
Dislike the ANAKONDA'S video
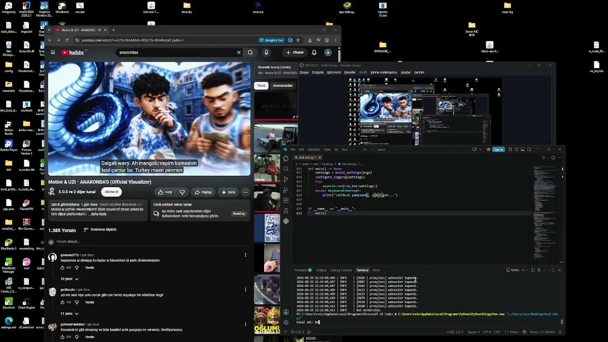tap(182, 192)
